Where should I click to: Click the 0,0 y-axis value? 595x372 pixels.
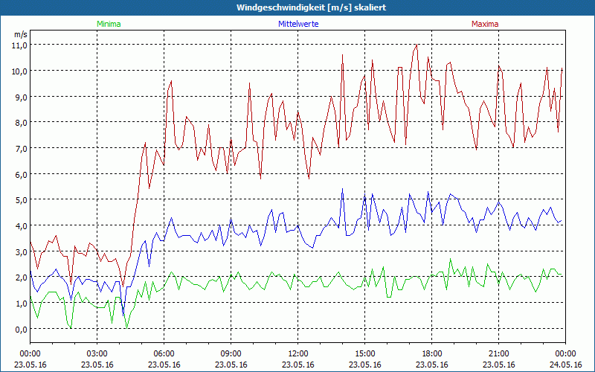pos(22,330)
